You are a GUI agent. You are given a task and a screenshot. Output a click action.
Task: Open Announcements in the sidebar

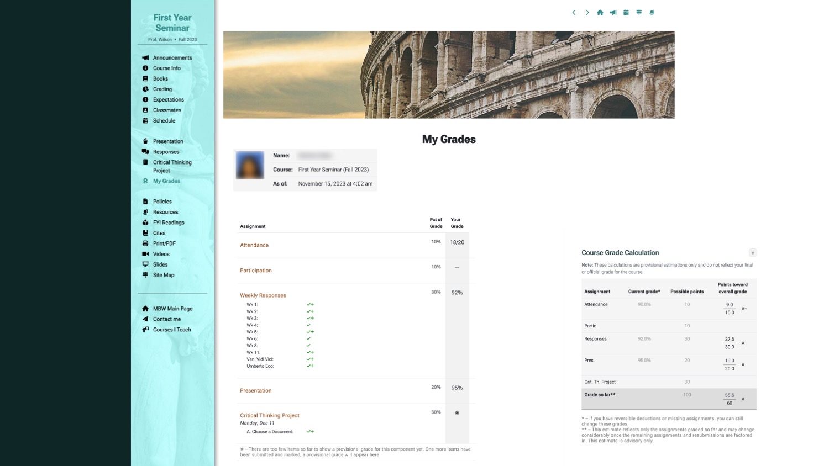tap(172, 58)
